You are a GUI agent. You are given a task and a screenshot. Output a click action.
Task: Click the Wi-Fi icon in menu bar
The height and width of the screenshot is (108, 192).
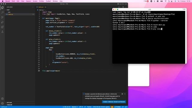(x=166, y=1)
